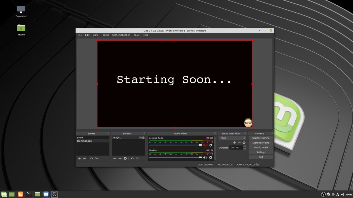The width and height of the screenshot is (353, 198).
Task: Click Mic/Aux volume slider
Action: (x=175, y=157)
